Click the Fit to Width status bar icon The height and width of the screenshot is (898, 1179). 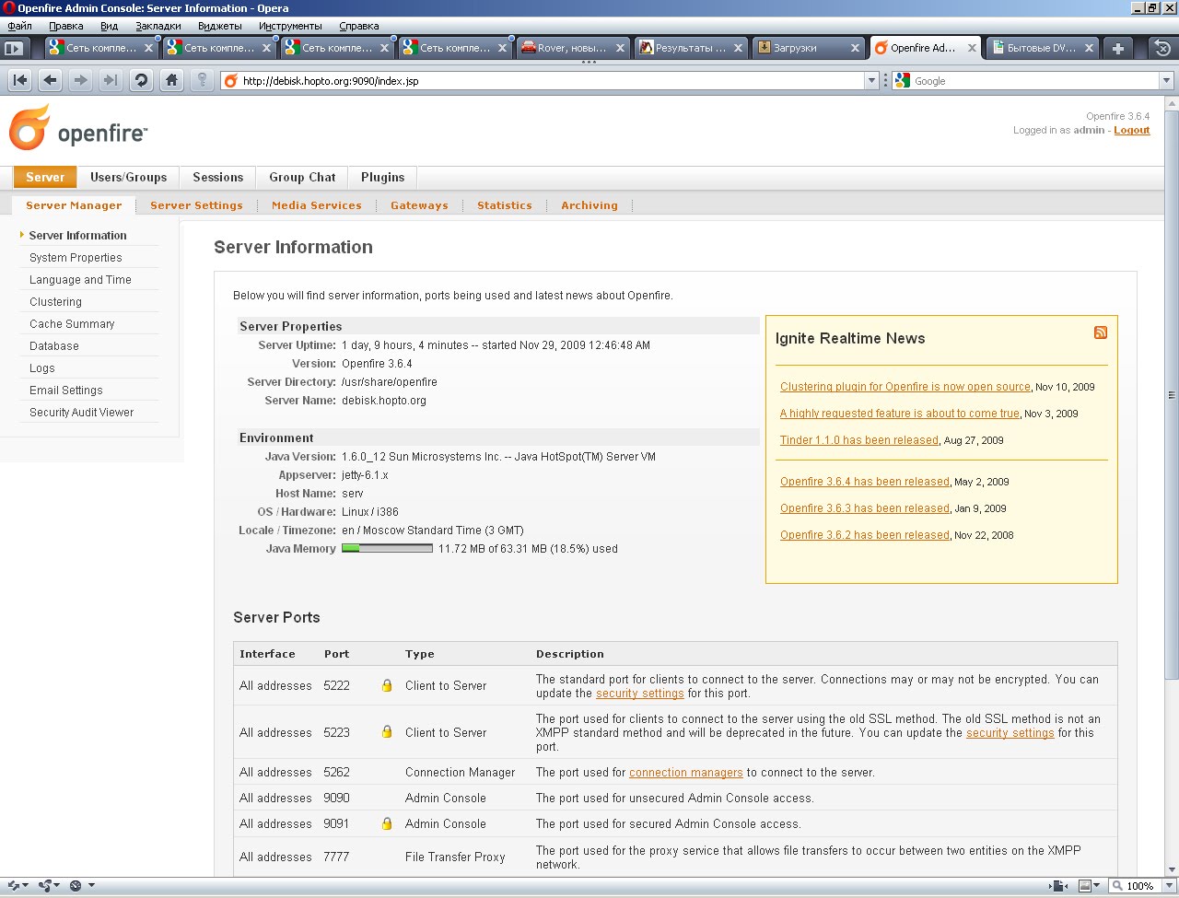click(1056, 886)
